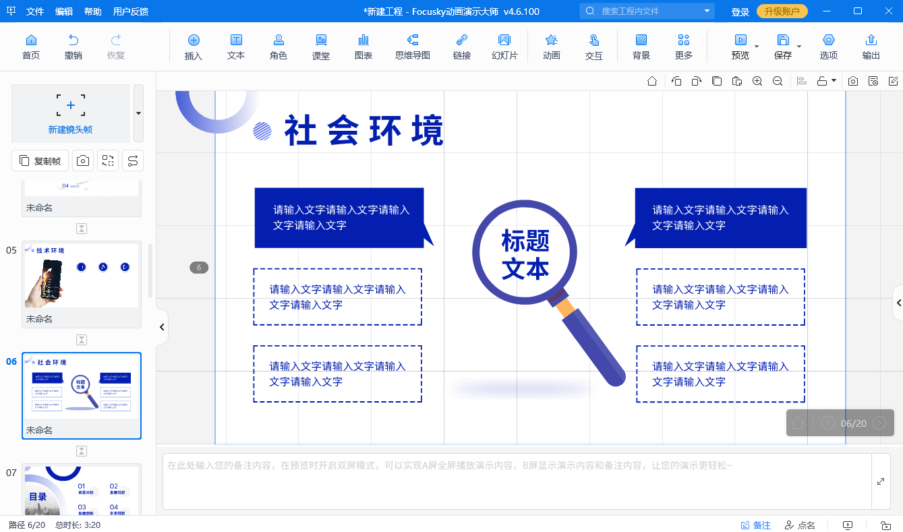Zoom in with the magnifier plus icon

click(757, 81)
